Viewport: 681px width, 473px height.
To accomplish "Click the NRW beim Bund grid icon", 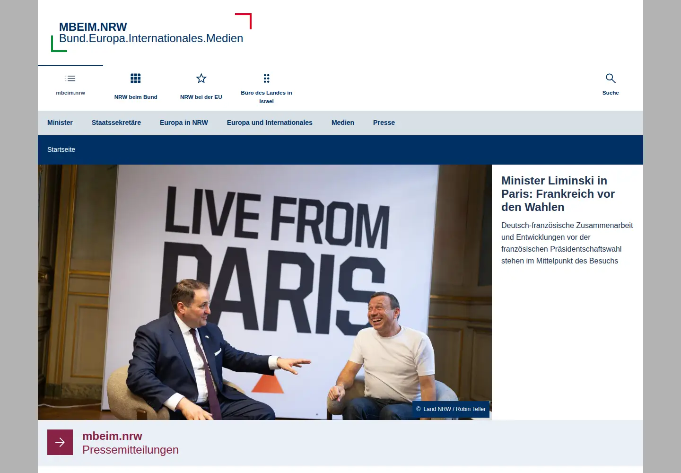I will tap(136, 79).
